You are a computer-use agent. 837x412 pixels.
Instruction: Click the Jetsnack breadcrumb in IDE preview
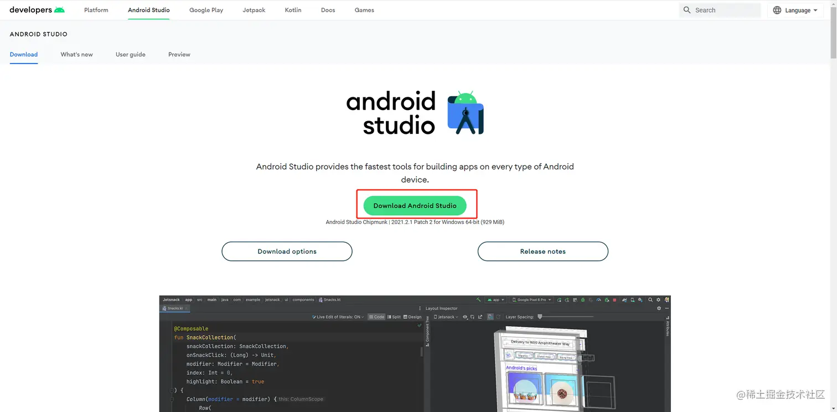171,300
